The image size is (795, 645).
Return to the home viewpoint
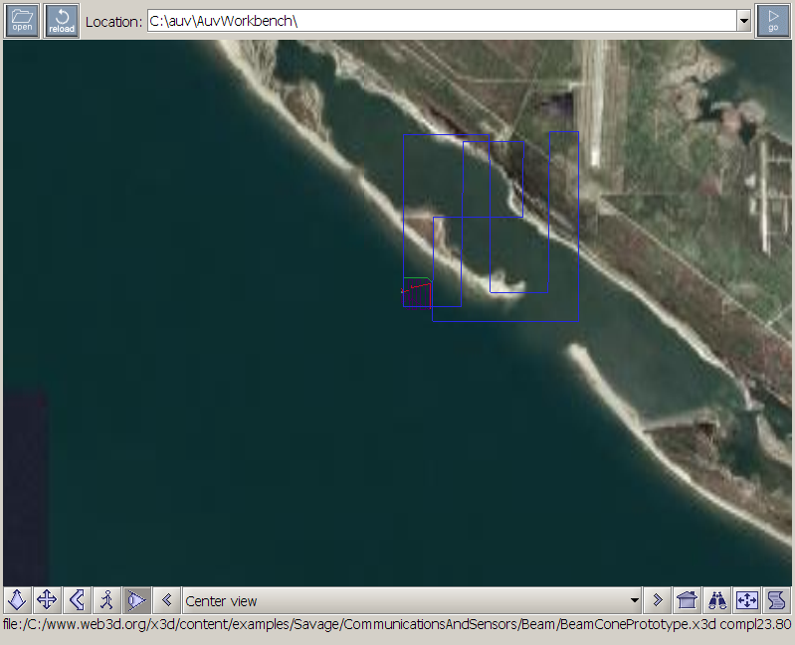(x=686, y=600)
